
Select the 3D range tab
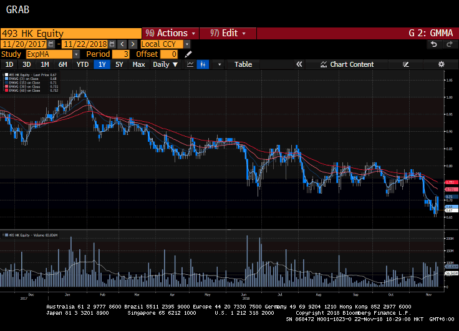(x=27, y=64)
